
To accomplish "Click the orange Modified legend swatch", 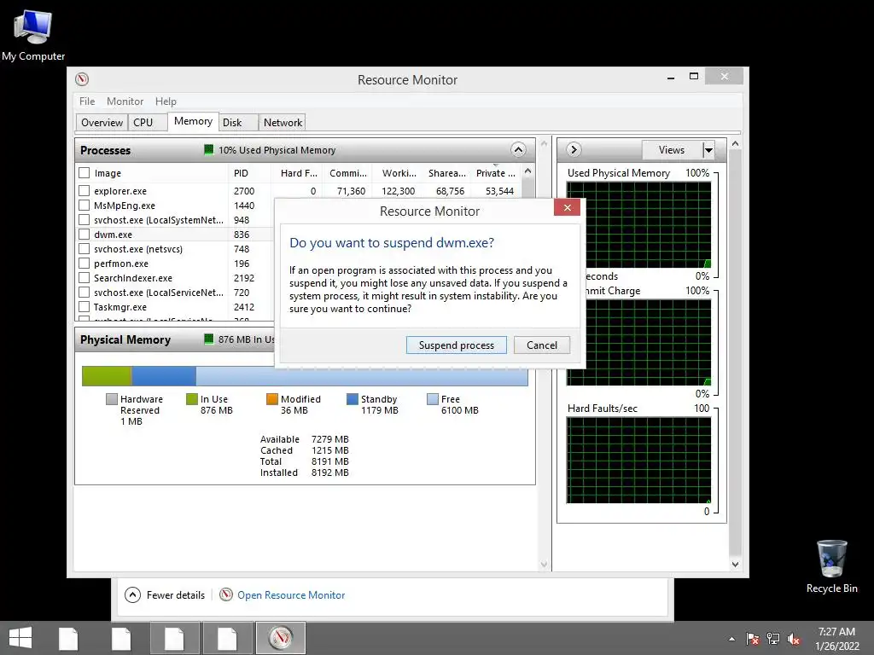I will pyautogui.click(x=272, y=399).
